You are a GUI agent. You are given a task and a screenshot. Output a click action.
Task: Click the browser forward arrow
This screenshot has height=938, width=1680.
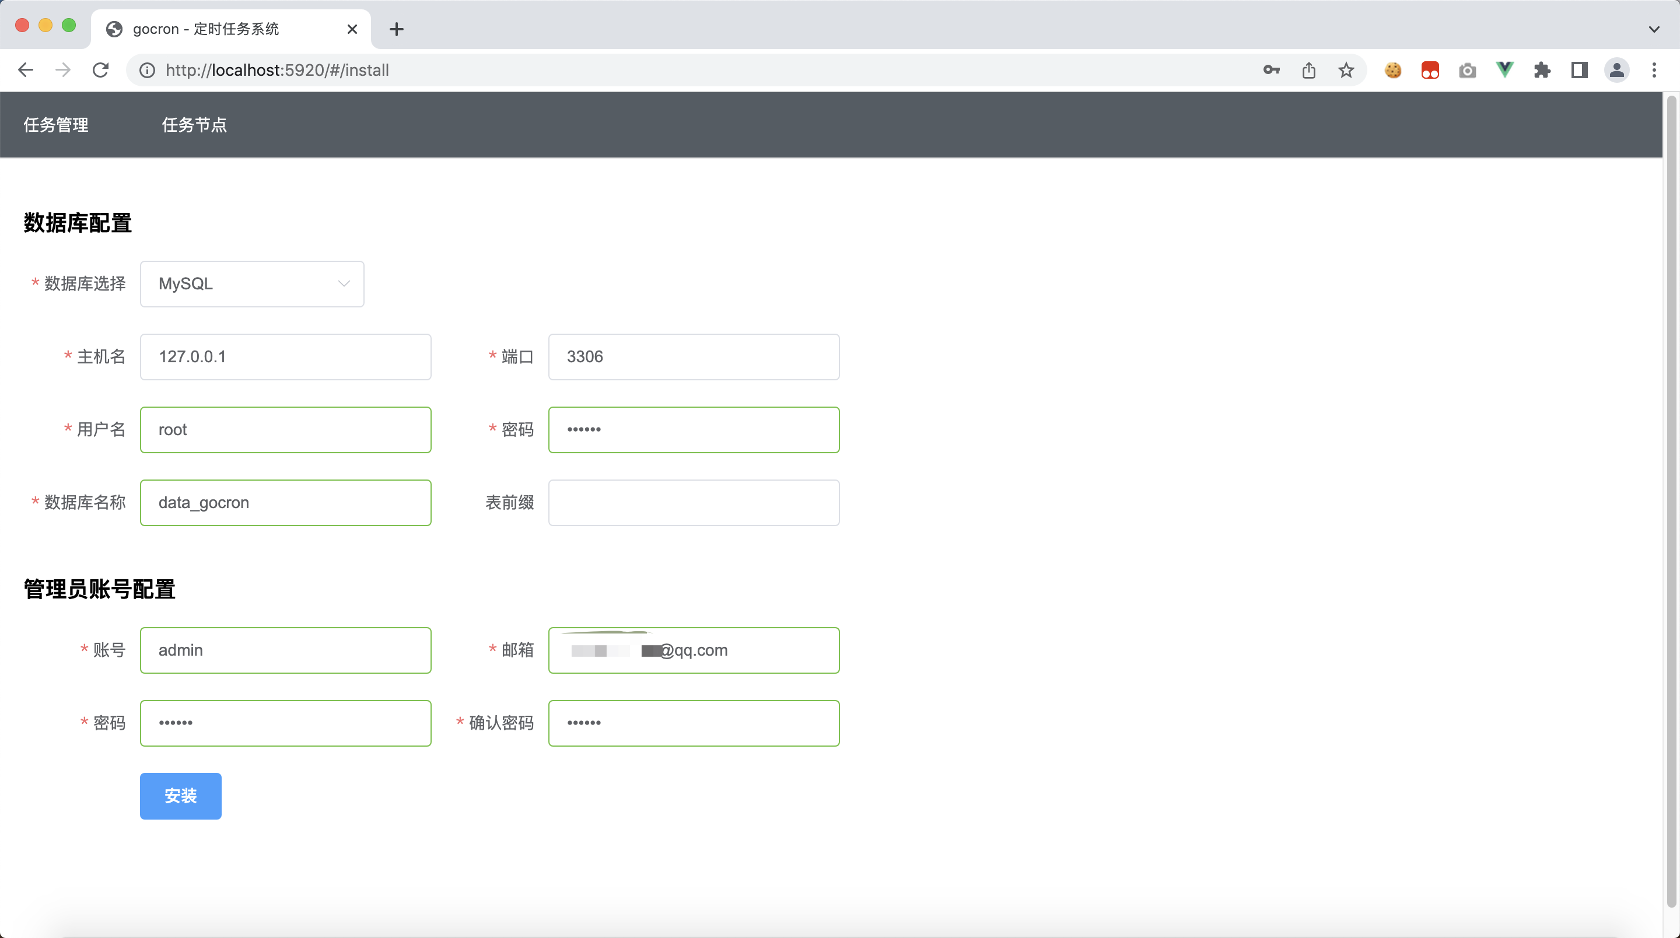[x=63, y=70]
